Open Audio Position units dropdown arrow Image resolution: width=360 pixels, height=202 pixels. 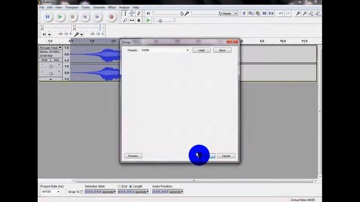[x=182, y=192]
